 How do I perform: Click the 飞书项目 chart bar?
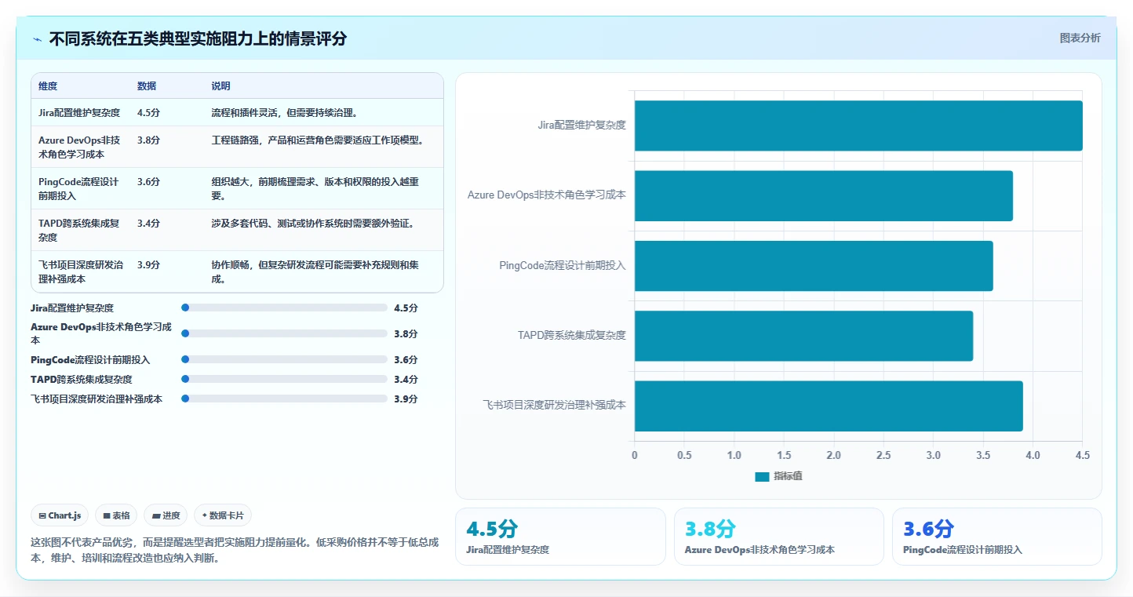click(x=829, y=406)
